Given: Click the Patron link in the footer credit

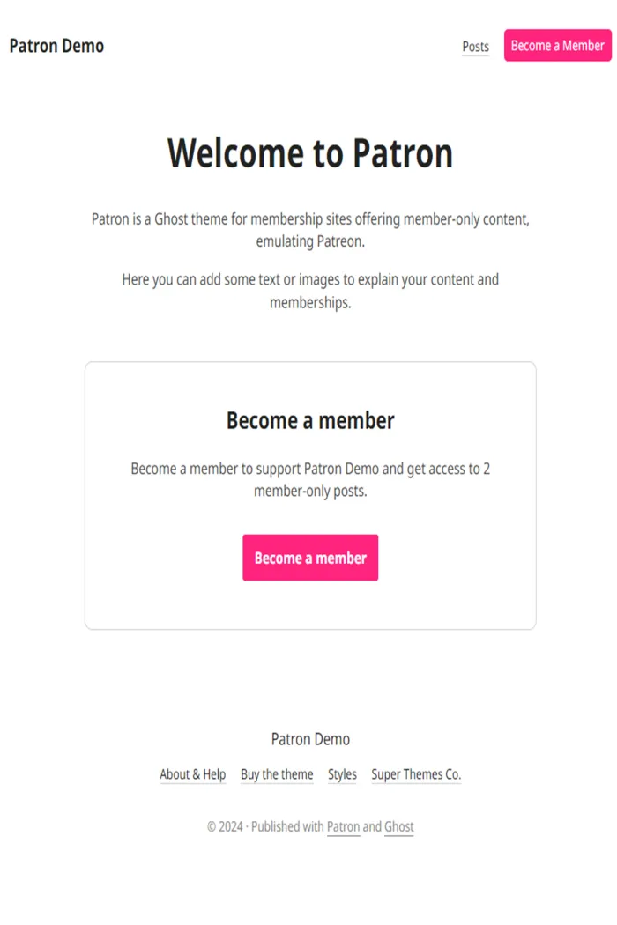Looking at the screenshot, I should point(343,826).
